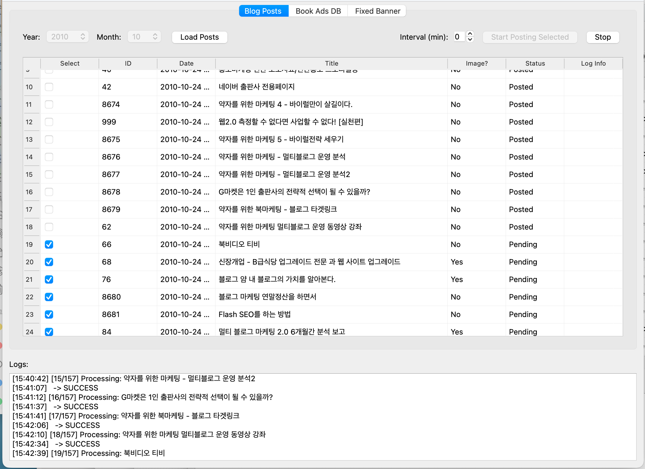Open the Fixed Banner tab

click(377, 11)
